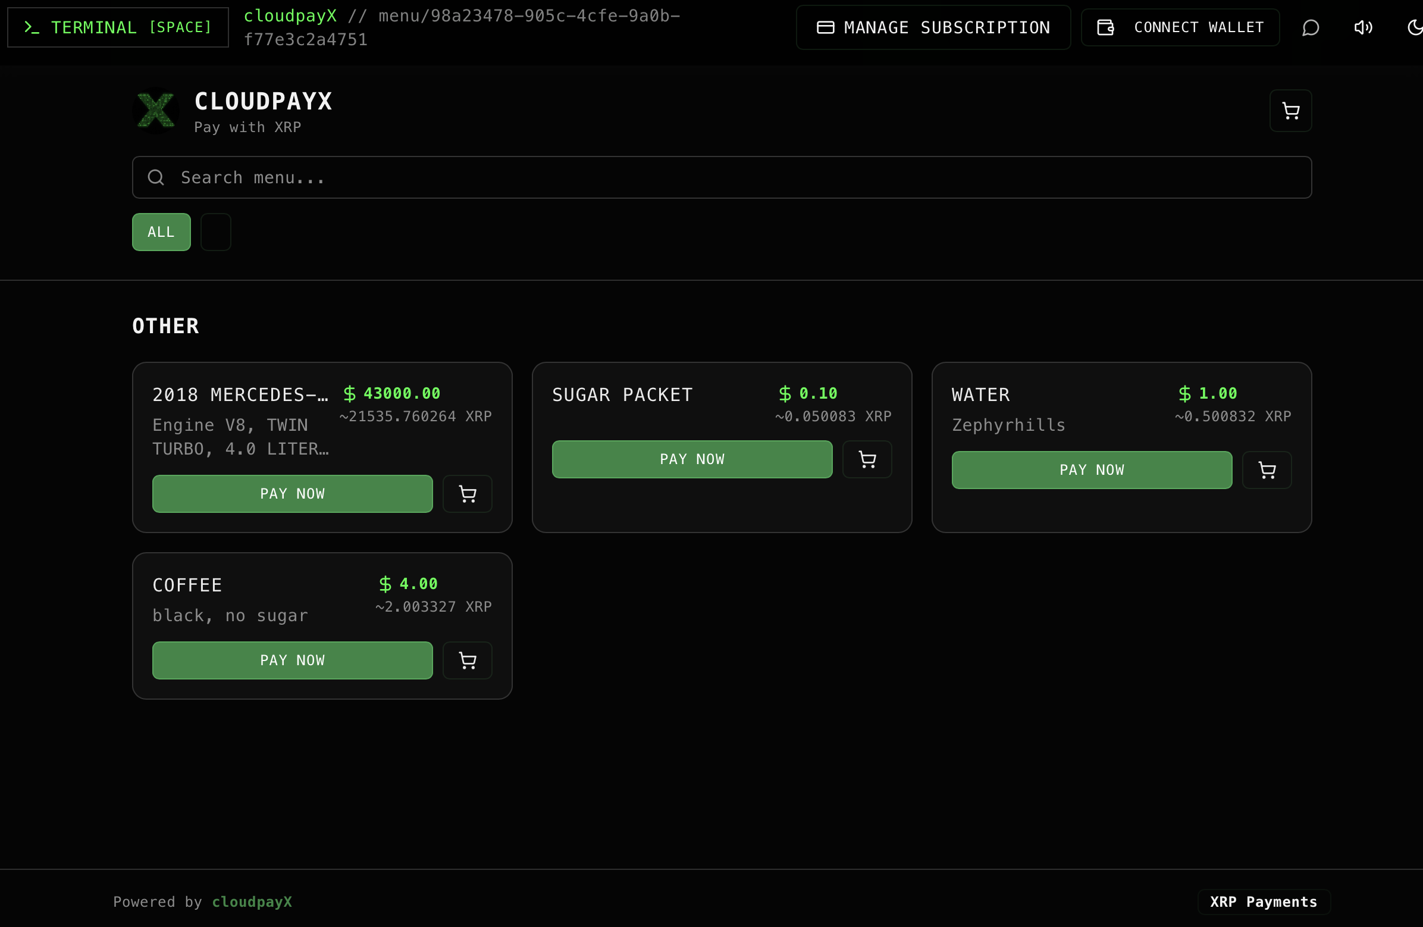Image resolution: width=1423 pixels, height=927 pixels.
Task: Open TERMINAL [SPACE]
Action: click(117, 27)
